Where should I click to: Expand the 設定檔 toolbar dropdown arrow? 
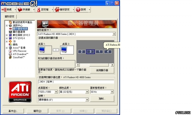[52, 10]
